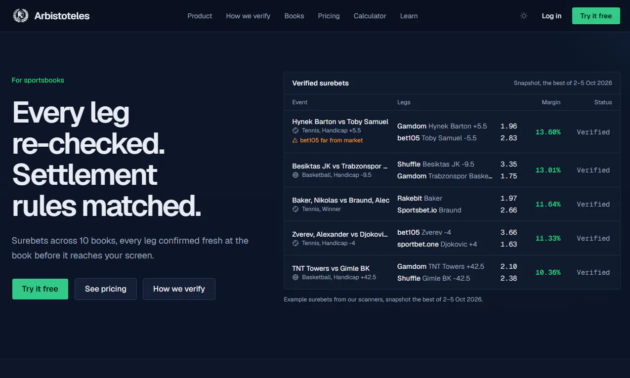The width and height of the screenshot is (630, 378).
Task: Click the green Try it free hero button
Action: pos(40,289)
